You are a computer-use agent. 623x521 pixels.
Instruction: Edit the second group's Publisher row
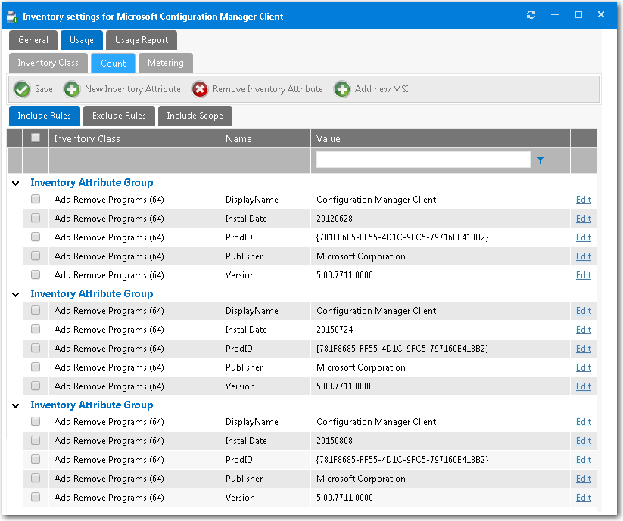click(x=584, y=367)
